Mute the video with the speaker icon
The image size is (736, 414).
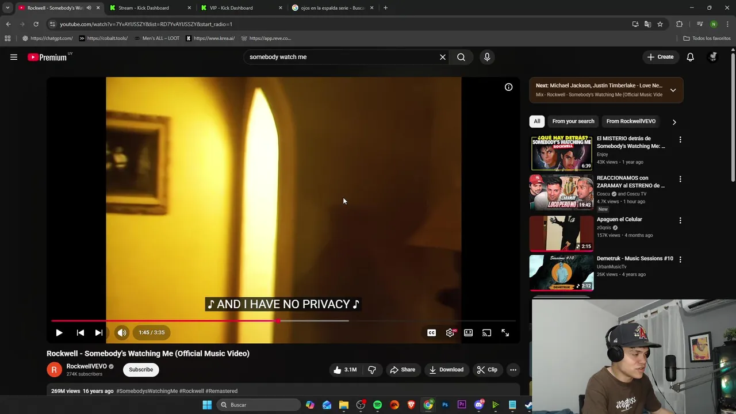[122, 332]
